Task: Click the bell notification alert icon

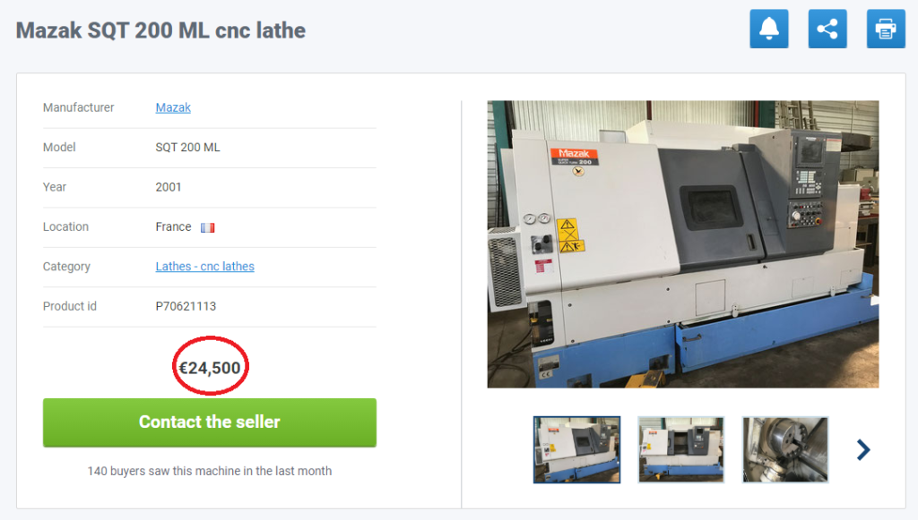Action: [768, 29]
